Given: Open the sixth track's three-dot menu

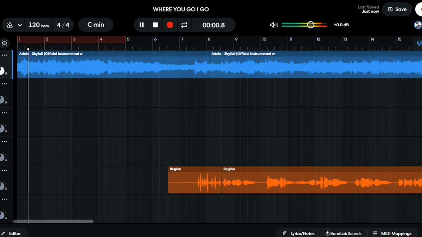Looking at the screenshot, I should (x=4, y=199).
